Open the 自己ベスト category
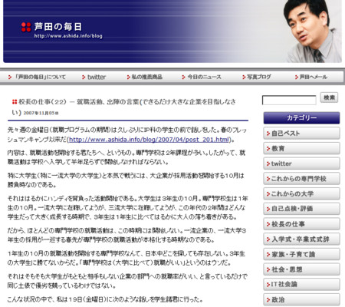The width and height of the screenshot is (345, 307). click(x=301, y=134)
